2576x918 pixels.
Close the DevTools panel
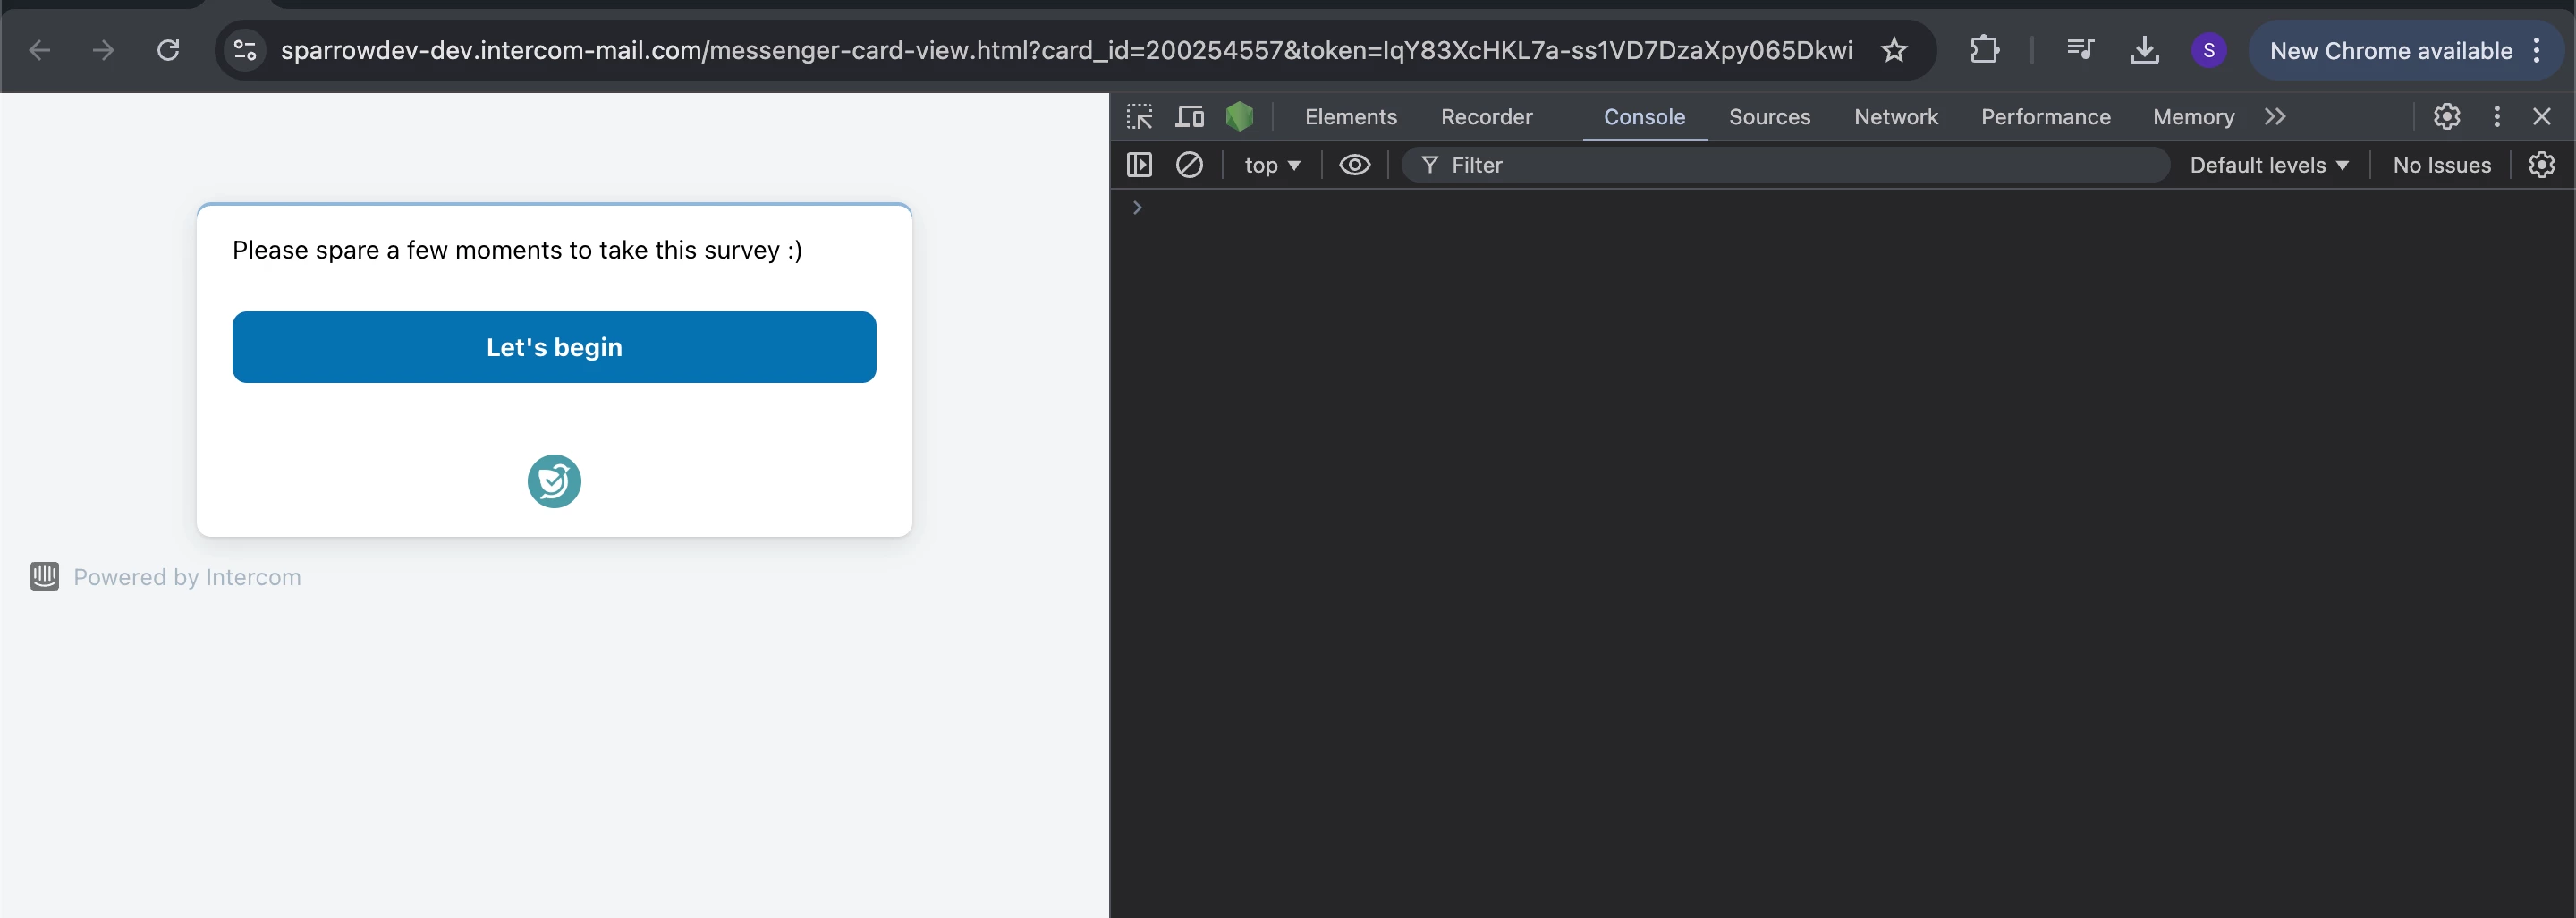click(x=2541, y=117)
